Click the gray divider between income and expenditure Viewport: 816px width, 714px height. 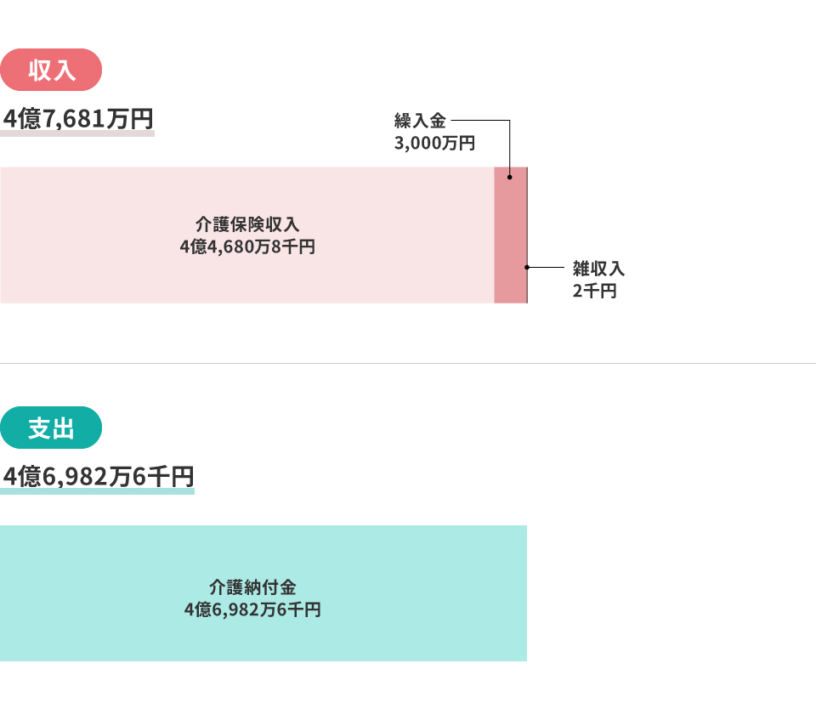click(408, 363)
